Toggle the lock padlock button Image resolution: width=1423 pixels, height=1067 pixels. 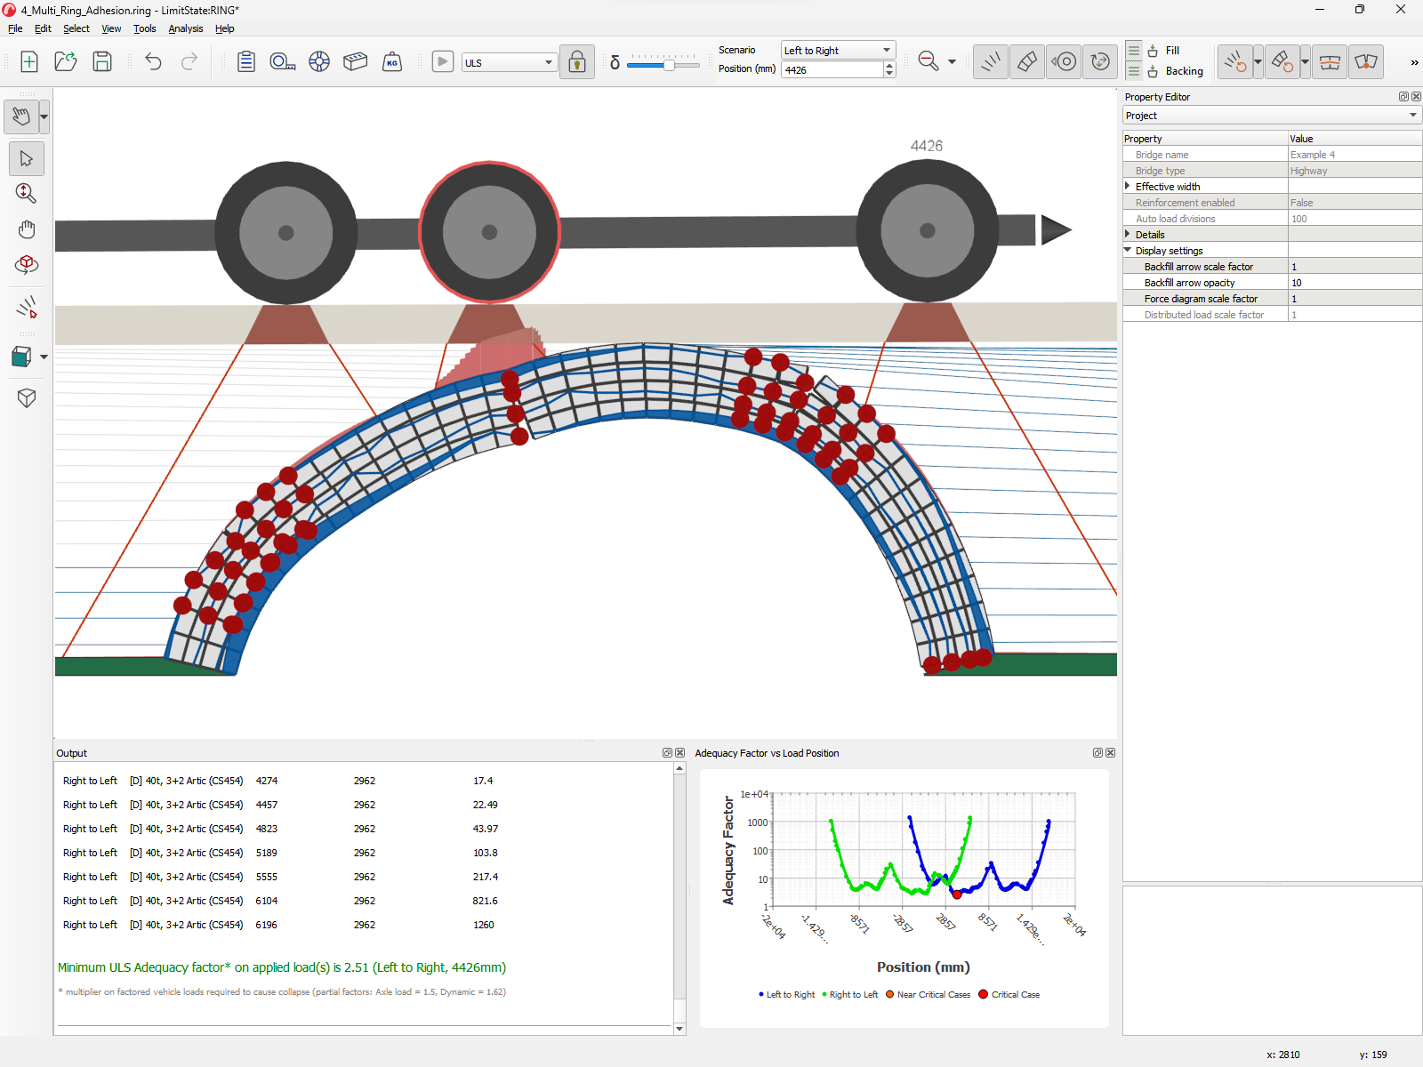coord(577,62)
